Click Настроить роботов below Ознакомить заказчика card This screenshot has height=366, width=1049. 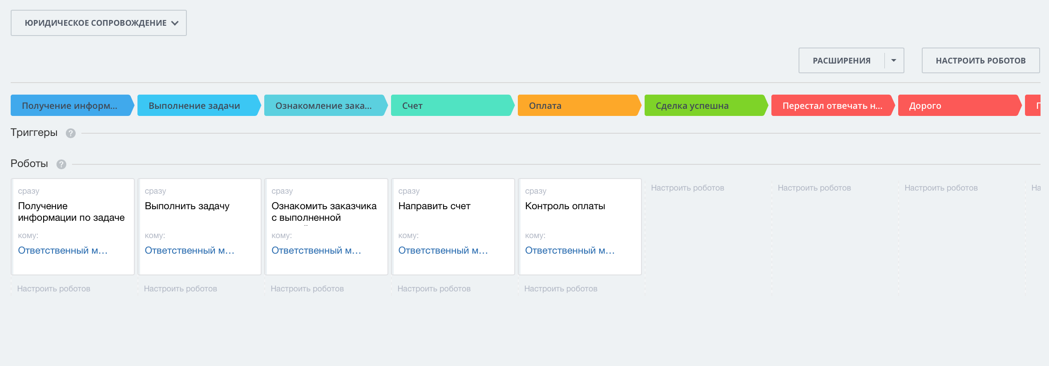point(307,289)
